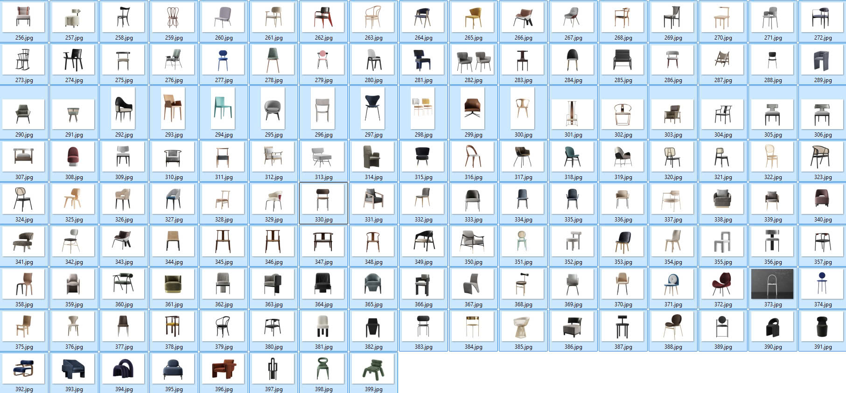
Task: Pick the olive green armchair 361.jpg
Action: pyautogui.click(x=174, y=283)
